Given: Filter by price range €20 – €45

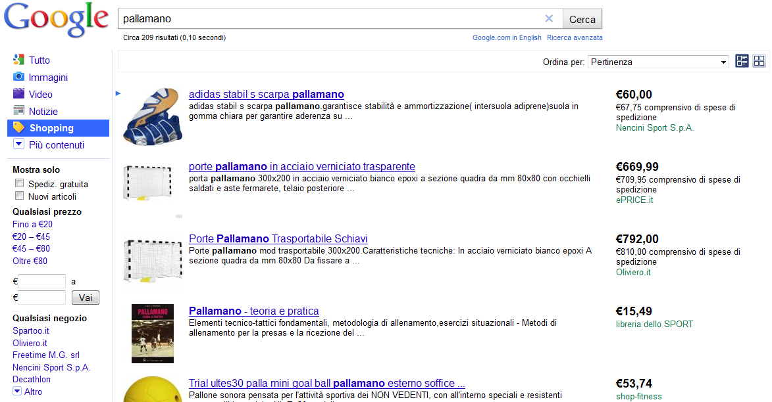Looking at the screenshot, I should point(31,236).
